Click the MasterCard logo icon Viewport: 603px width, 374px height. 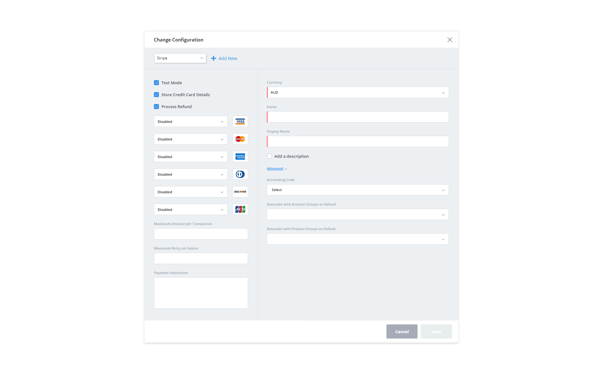(240, 139)
